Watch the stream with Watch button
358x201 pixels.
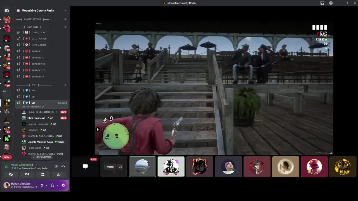(110, 167)
